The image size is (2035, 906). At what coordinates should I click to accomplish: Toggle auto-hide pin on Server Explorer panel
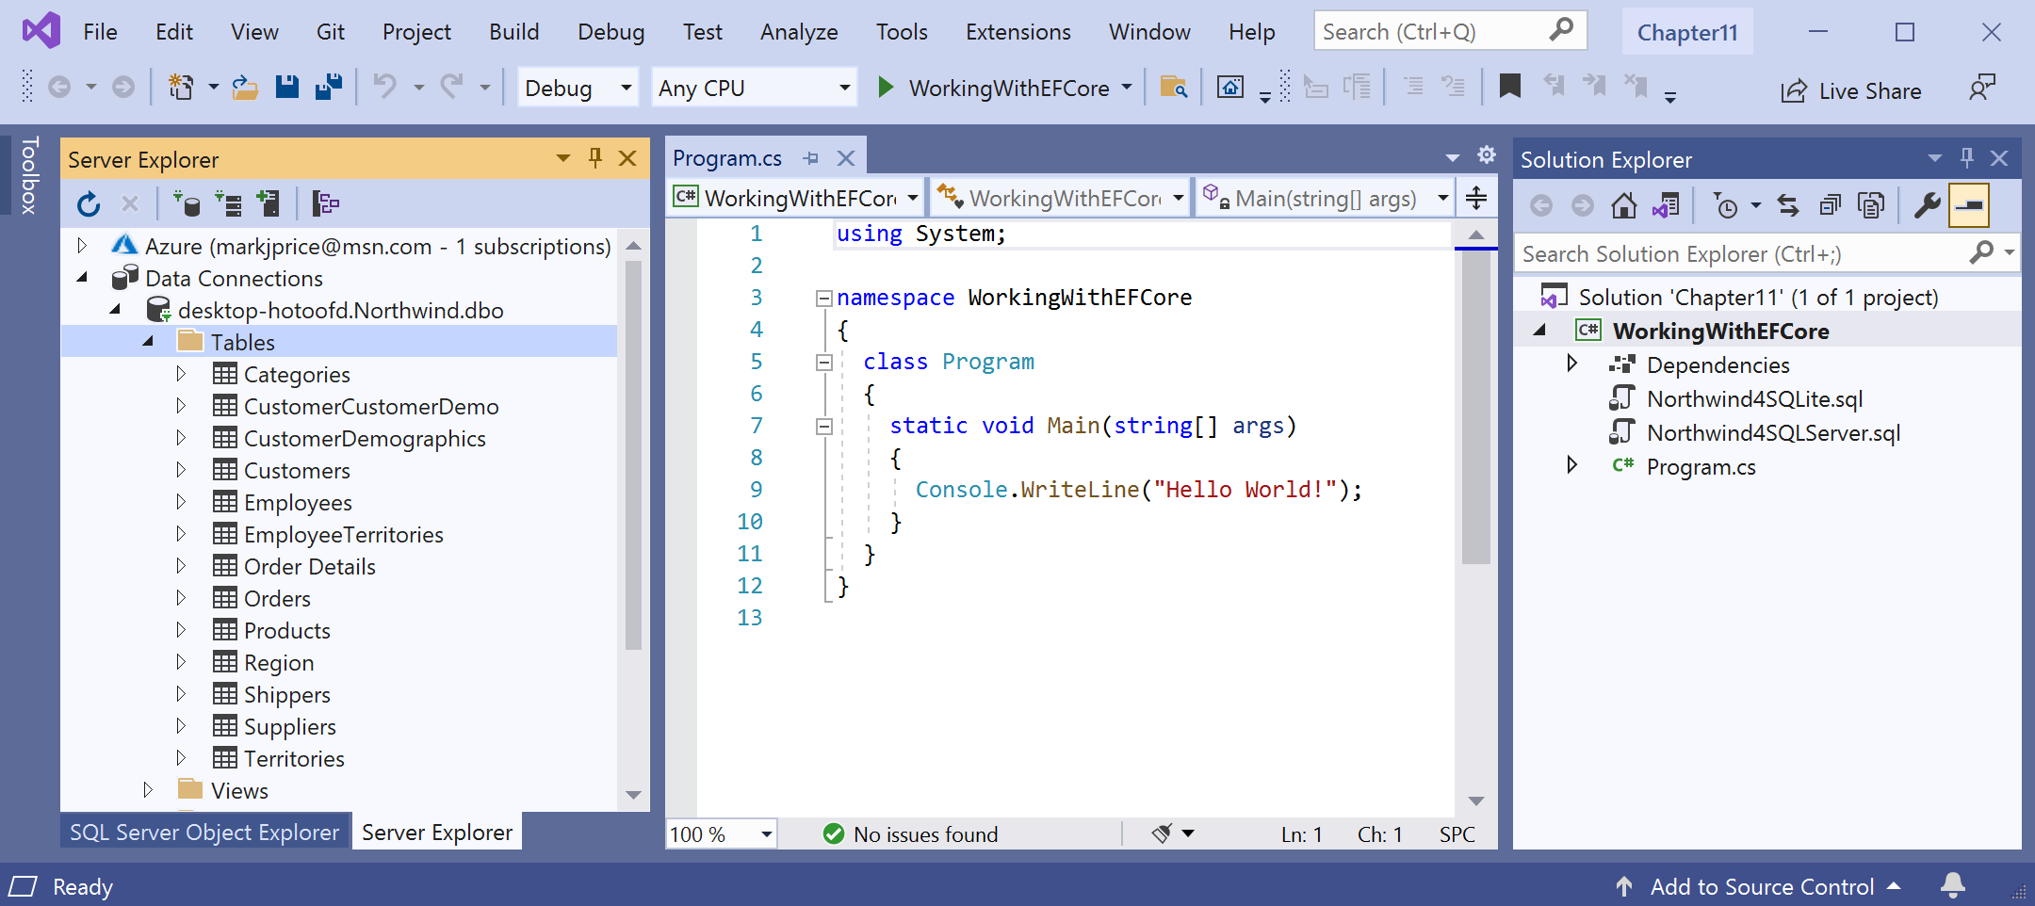pos(594,158)
